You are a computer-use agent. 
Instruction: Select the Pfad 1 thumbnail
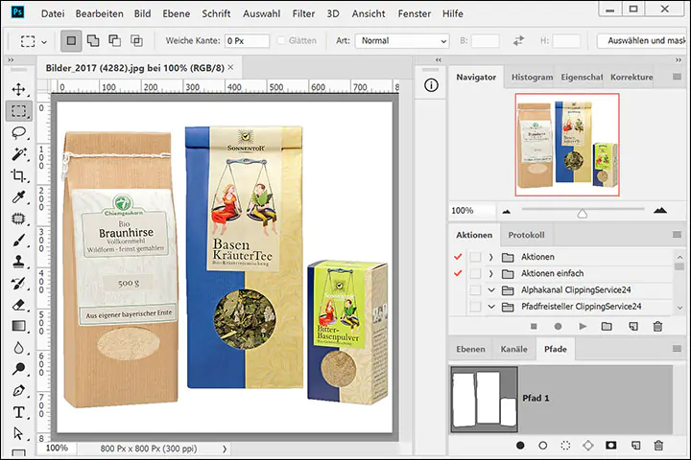(x=484, y=399)
